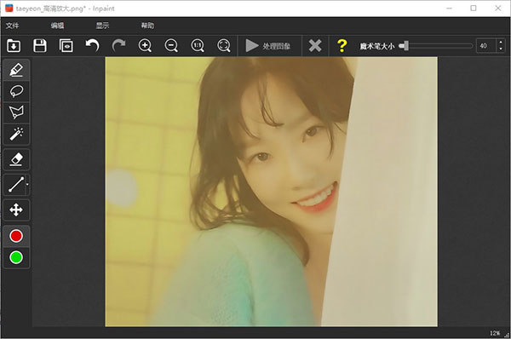Select the guide line tool

(x=15, y=185)
